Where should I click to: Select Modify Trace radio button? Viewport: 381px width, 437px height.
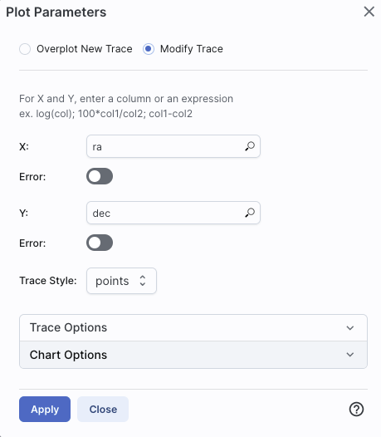tap(149, 49)
